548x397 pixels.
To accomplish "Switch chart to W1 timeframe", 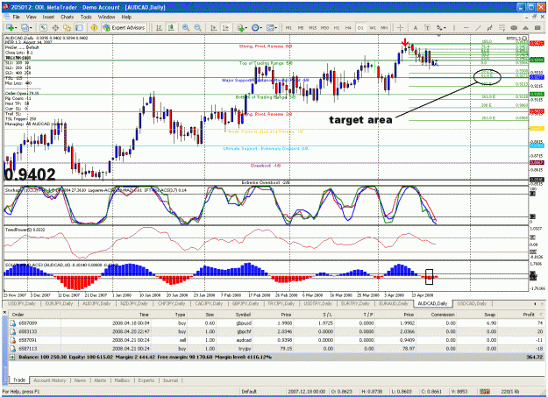I will [373, 28].
